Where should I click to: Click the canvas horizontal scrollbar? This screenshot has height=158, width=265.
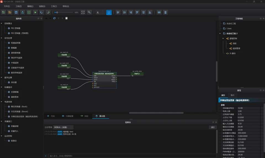pyautogui.click(x=156, y=113)
